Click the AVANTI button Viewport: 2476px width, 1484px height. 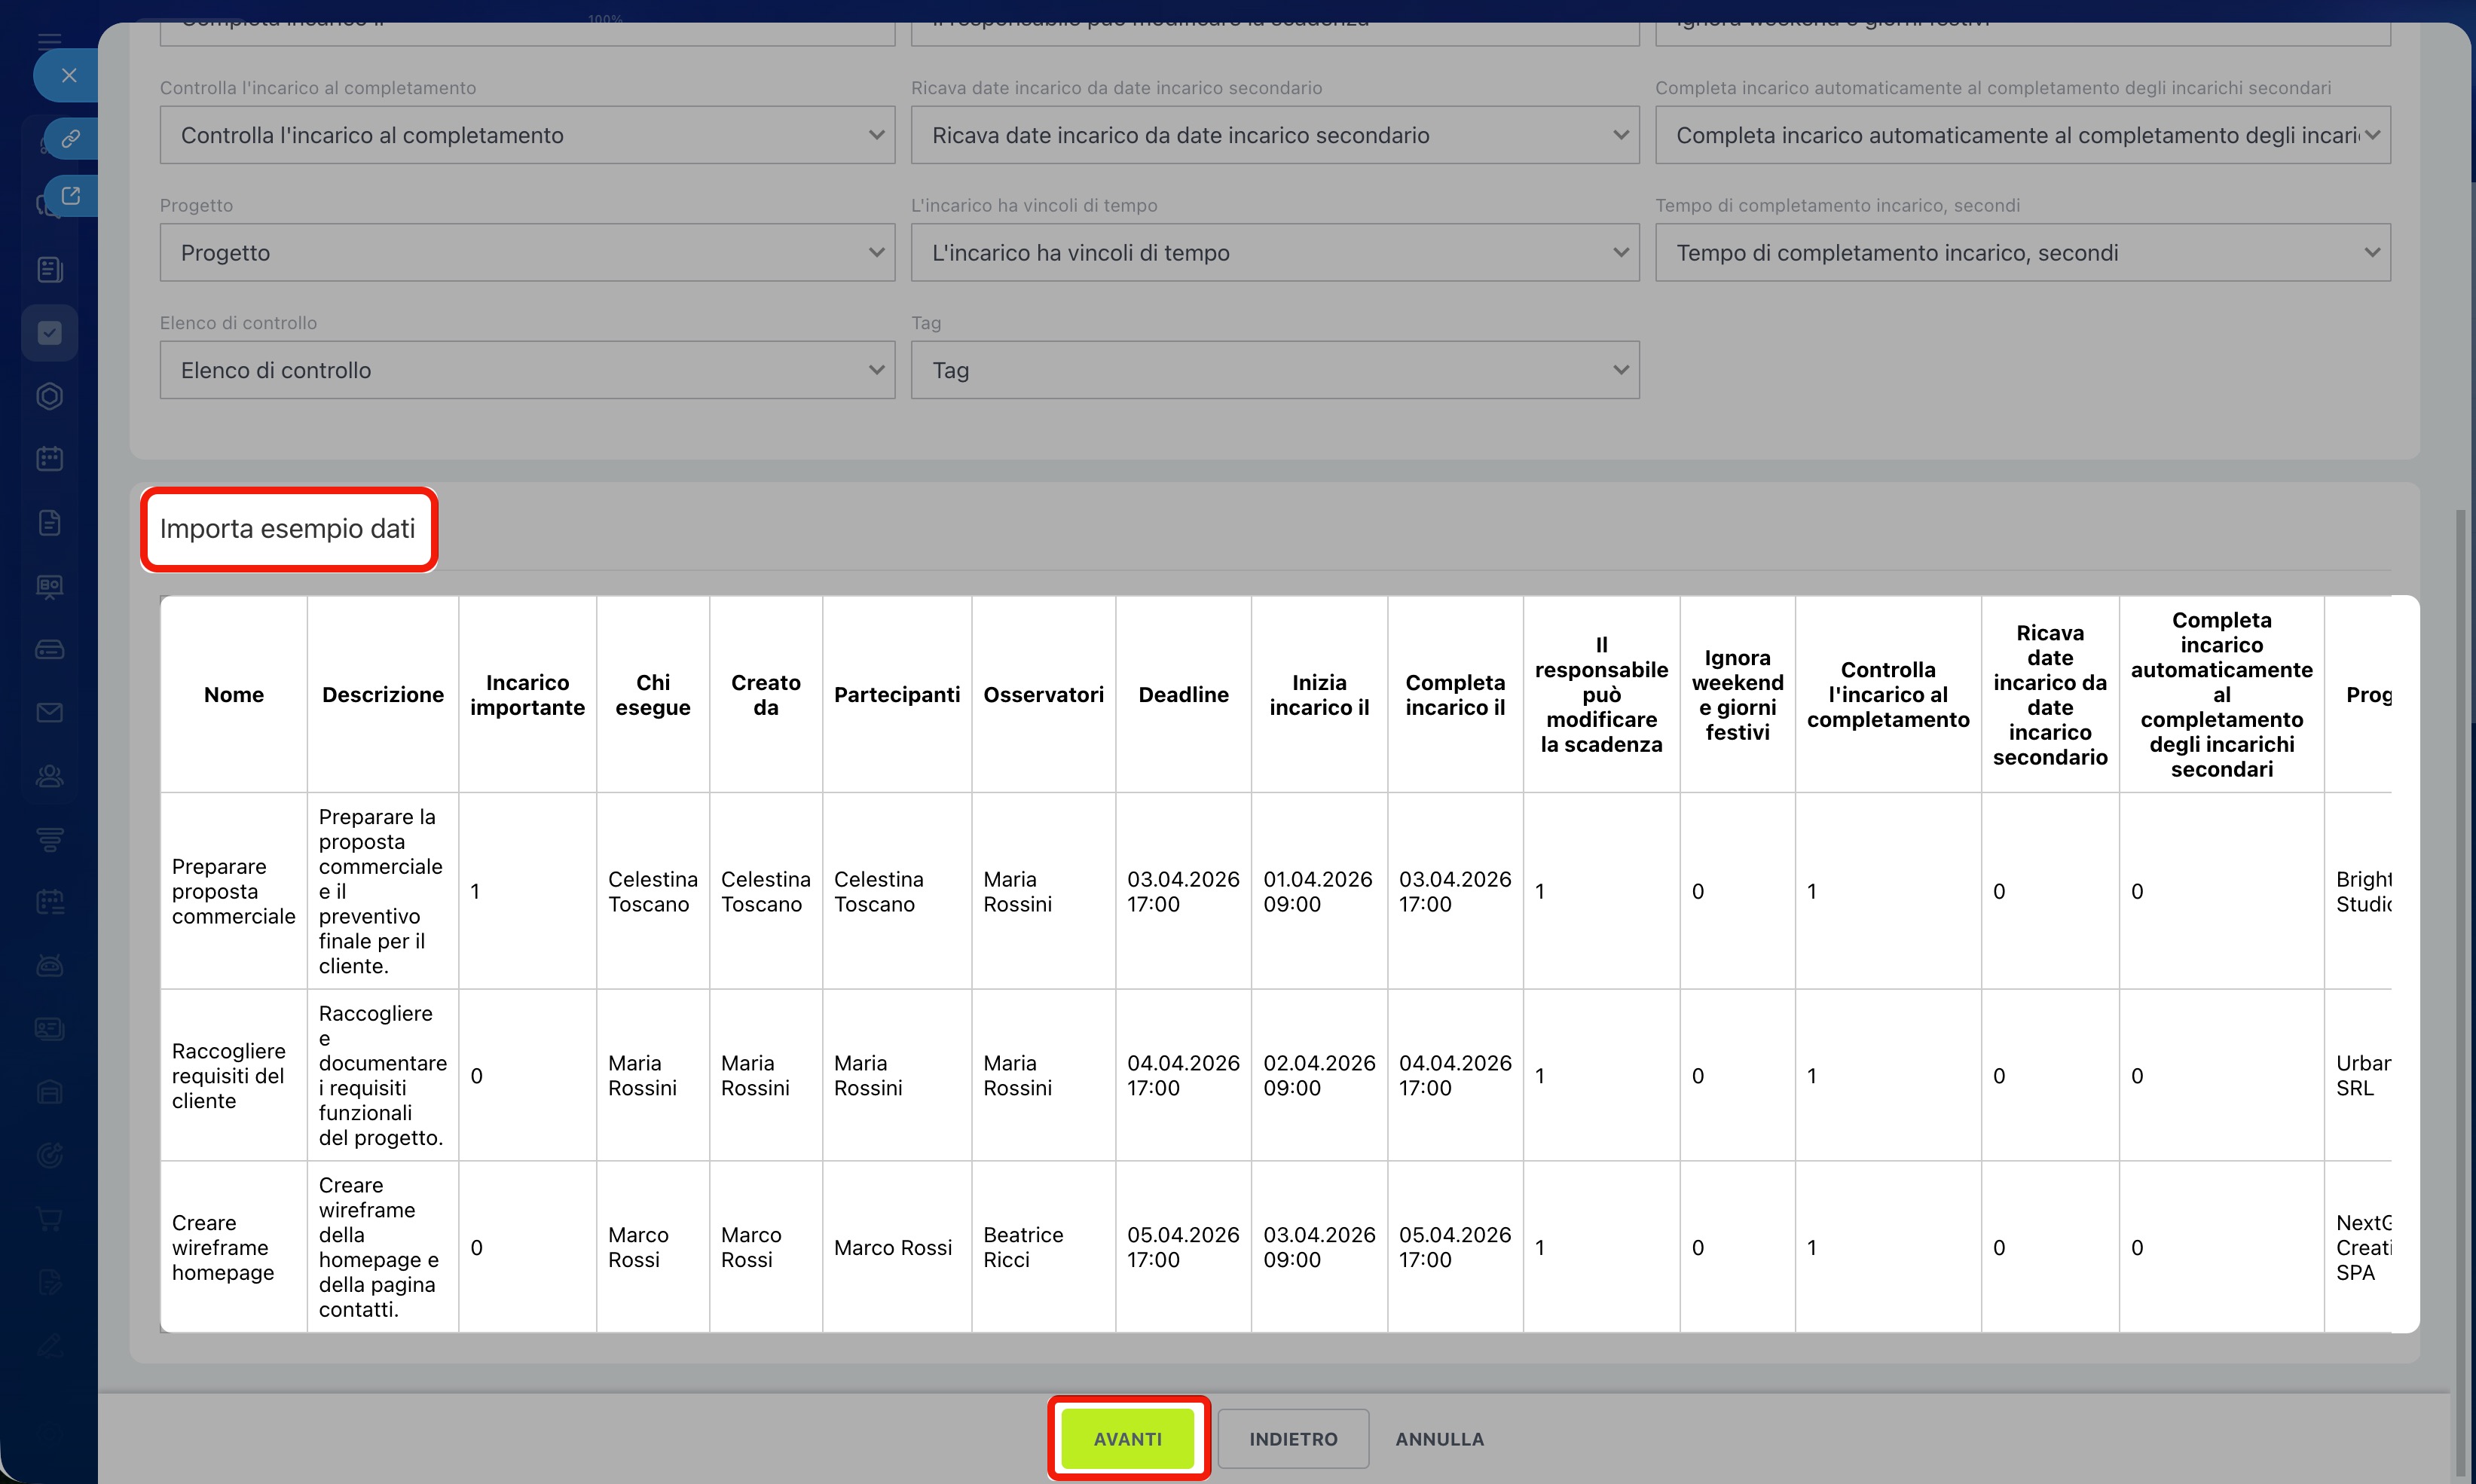point(1127,1439)
